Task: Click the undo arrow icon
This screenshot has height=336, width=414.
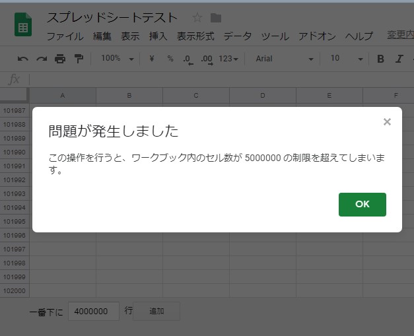Action: coord(23,59)
